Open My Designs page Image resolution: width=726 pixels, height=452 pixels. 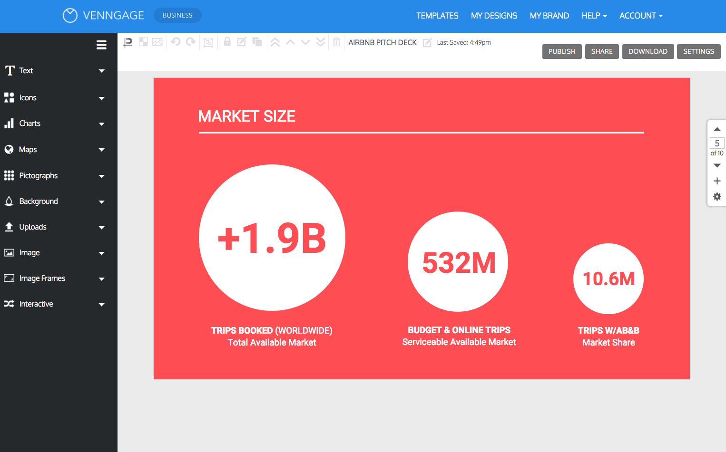tap(494, 16)
